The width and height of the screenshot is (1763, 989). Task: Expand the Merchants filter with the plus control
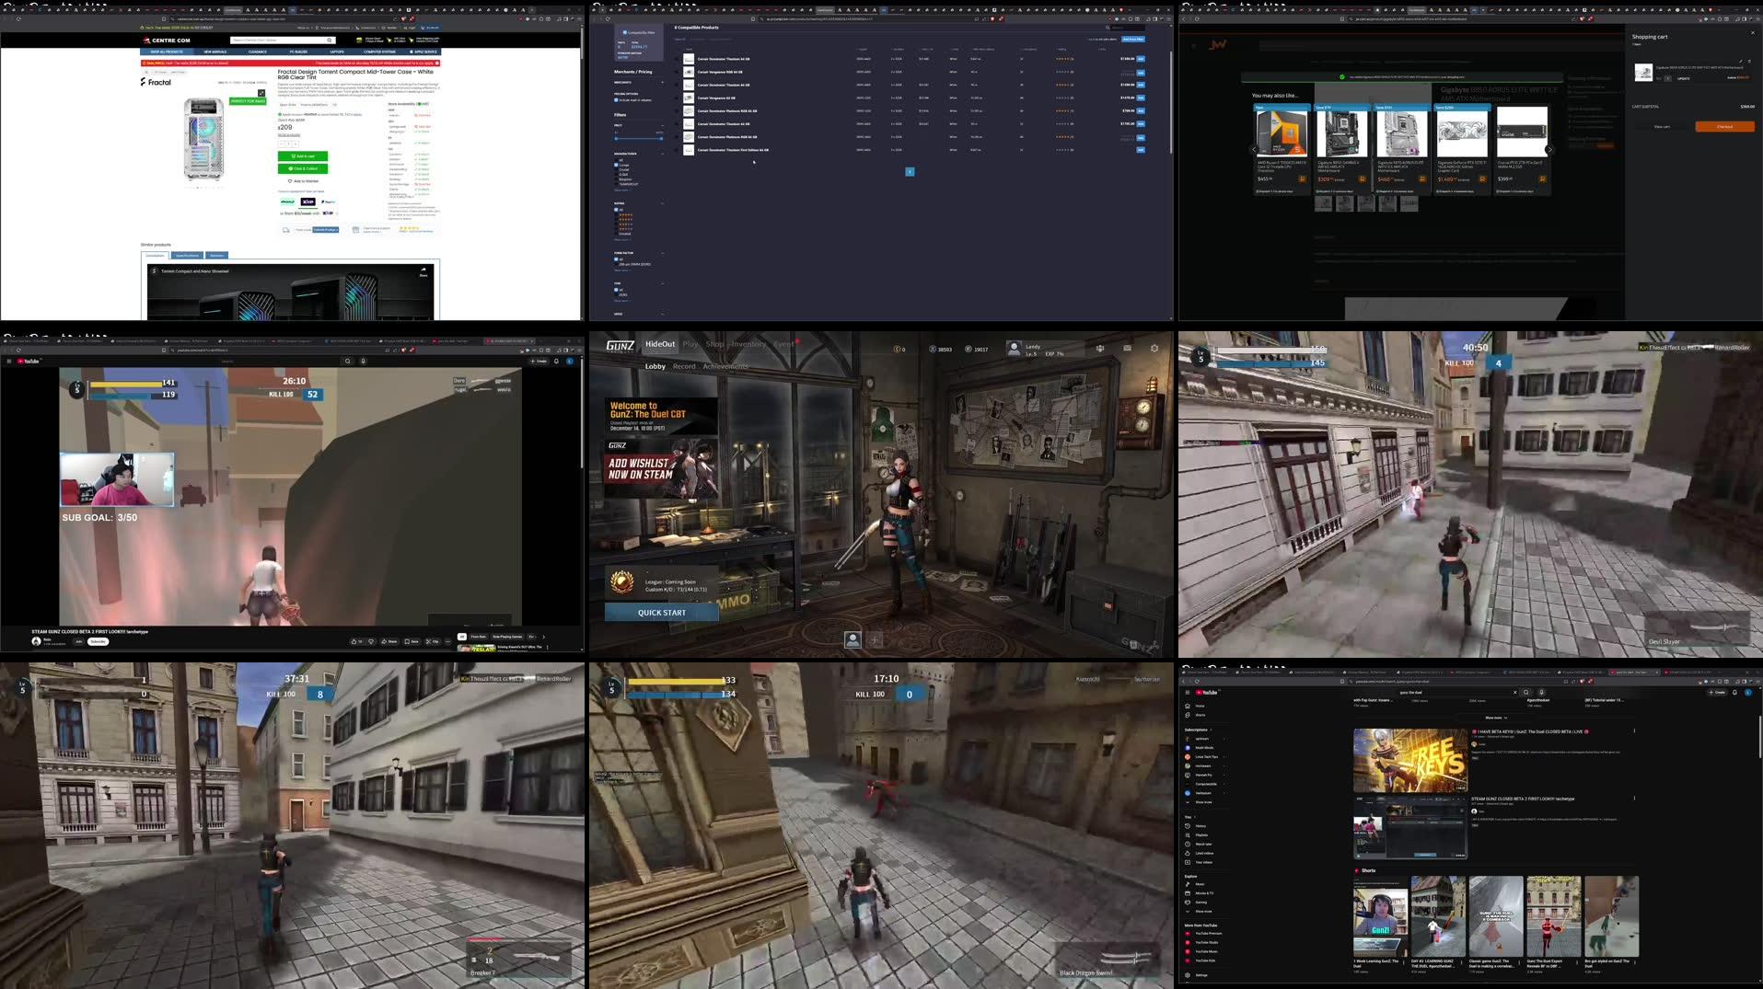coord(662,82)
